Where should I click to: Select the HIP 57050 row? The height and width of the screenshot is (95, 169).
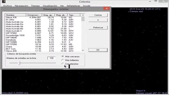(x=43, y=44)
